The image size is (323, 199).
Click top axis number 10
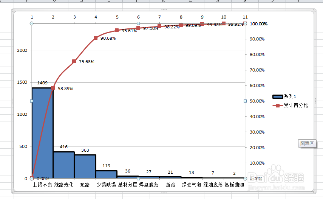click(224, 17)
